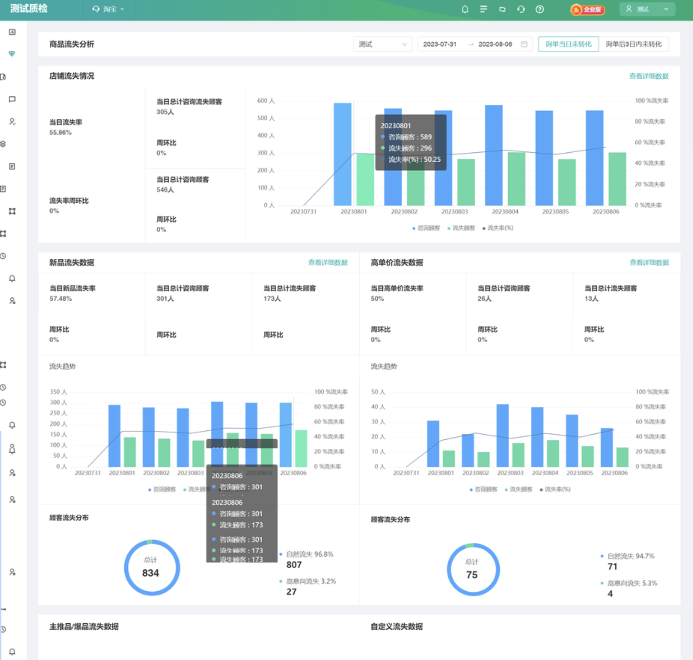The image size is (693, 660).
Task: Toggle 咨询顾客 legend in 新品流失 trend chart
Action: point(162,489)
